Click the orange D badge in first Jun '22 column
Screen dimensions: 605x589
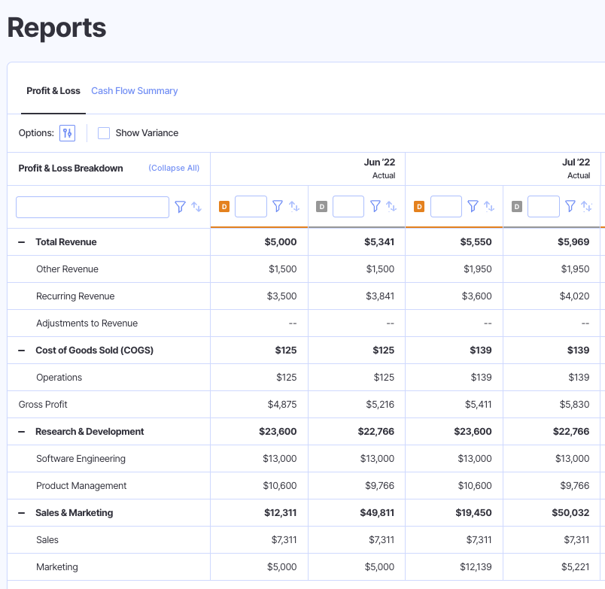(224, 206)
